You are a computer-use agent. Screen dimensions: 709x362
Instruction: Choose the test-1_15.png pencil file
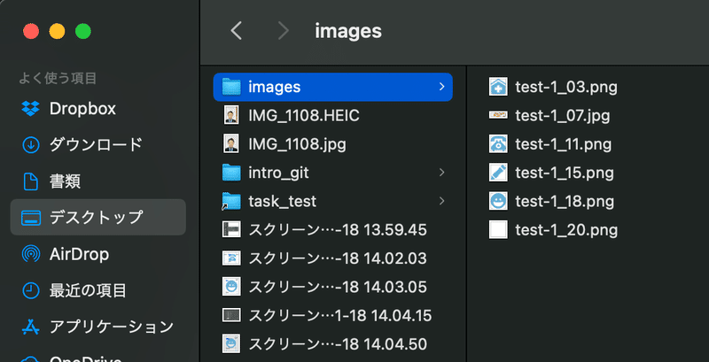(x=551, y=173)
